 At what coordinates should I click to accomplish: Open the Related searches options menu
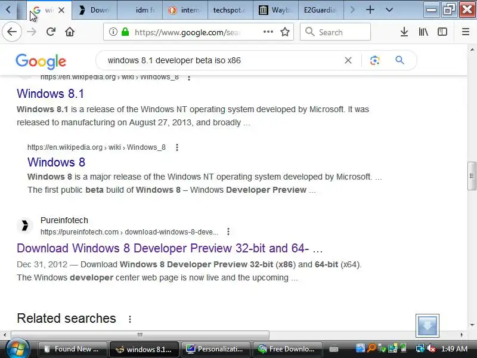(130, 319)
